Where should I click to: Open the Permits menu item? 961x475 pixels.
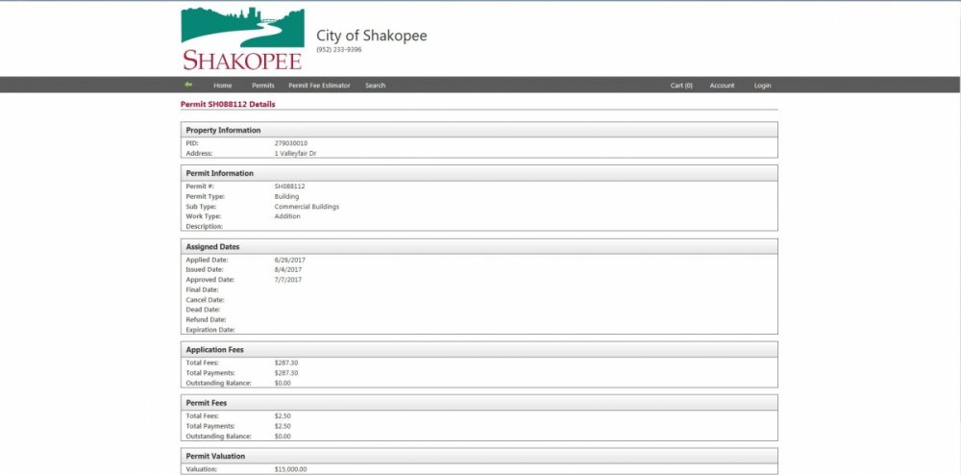click(262, 86)
